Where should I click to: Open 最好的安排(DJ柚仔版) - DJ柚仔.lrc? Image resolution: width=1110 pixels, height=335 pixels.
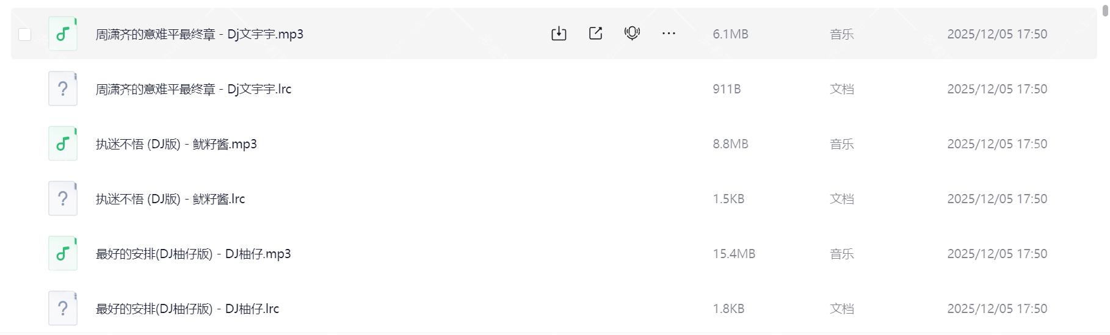pos(187,309)
